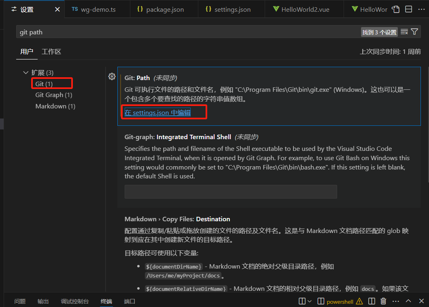Image resolution: width=429 pixels, height=307 pixels.
Task: Switch to the 用户 settings tab
Action: coord(27,52)
